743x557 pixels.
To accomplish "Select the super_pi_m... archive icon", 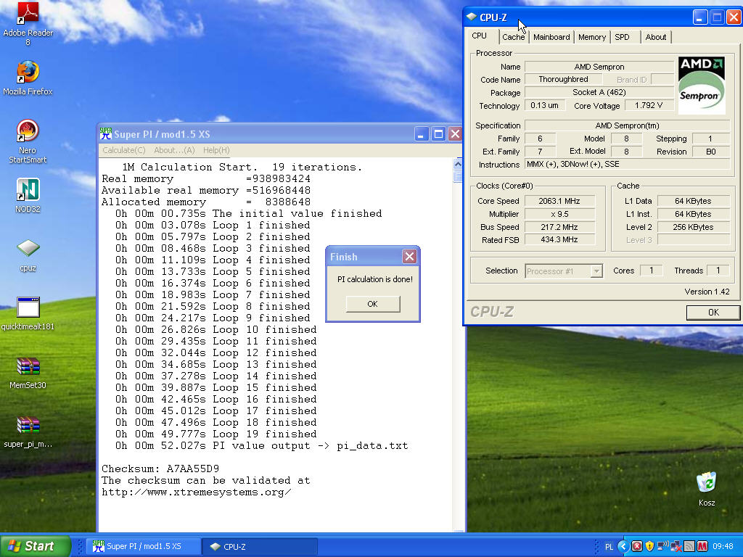I will (28, 425).
